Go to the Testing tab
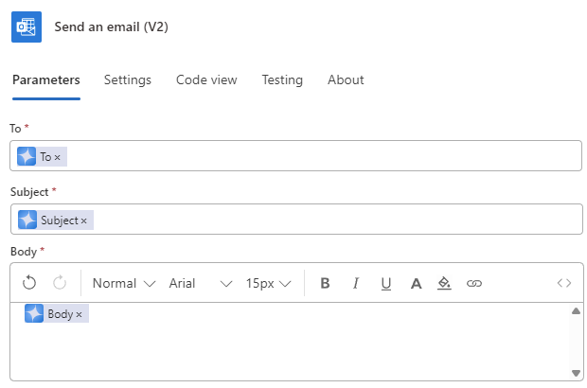This screenshot has height=388, width=587. (x=282, y=80)
